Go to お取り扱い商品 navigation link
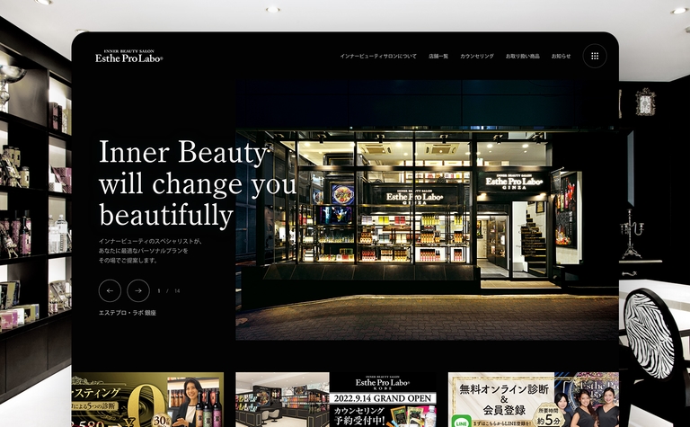 pos(523,56)
